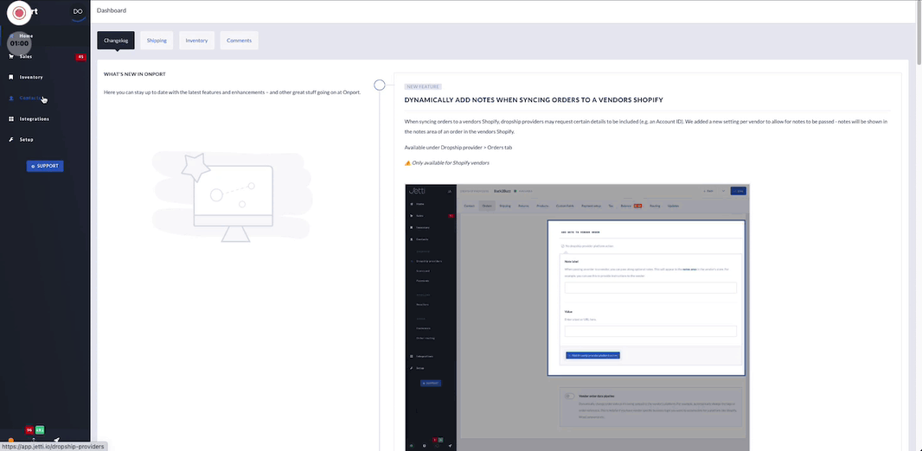
Task: Select the Contacts person icon
Action: 11,98
